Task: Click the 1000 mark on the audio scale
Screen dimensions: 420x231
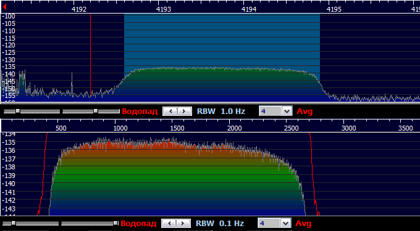Action: click(x=120, y=129)
